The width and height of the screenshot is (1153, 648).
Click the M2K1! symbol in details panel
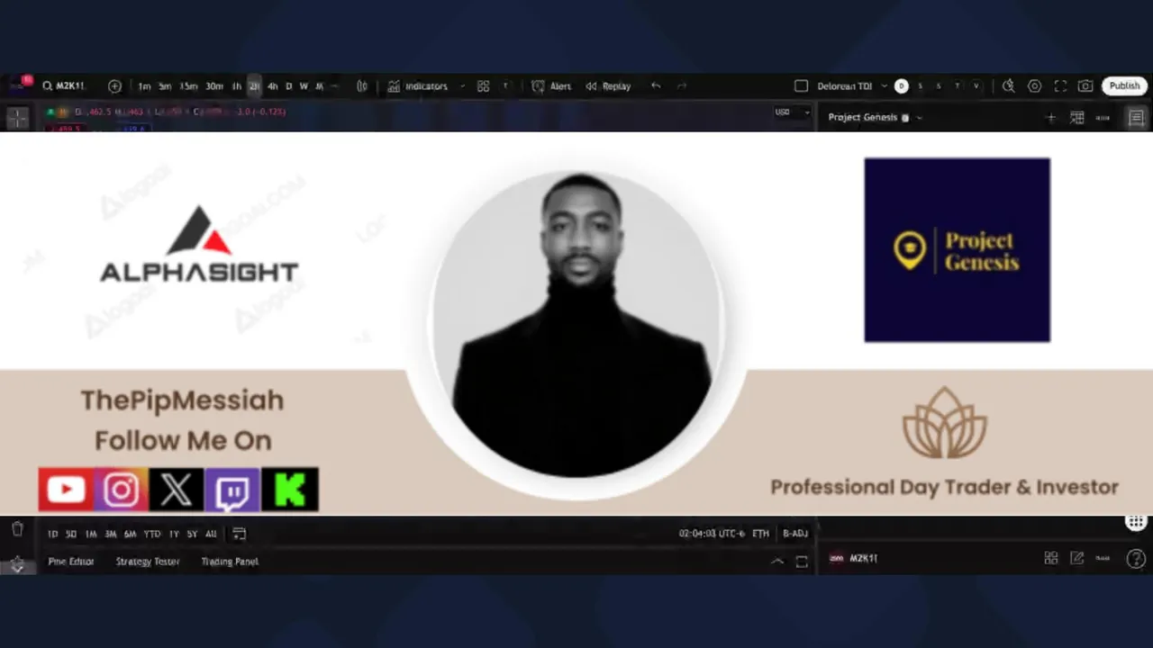(x=864, y=559)
